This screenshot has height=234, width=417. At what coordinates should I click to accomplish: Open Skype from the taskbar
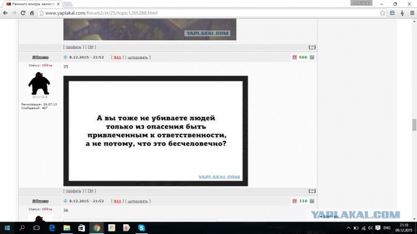point(141,228)
